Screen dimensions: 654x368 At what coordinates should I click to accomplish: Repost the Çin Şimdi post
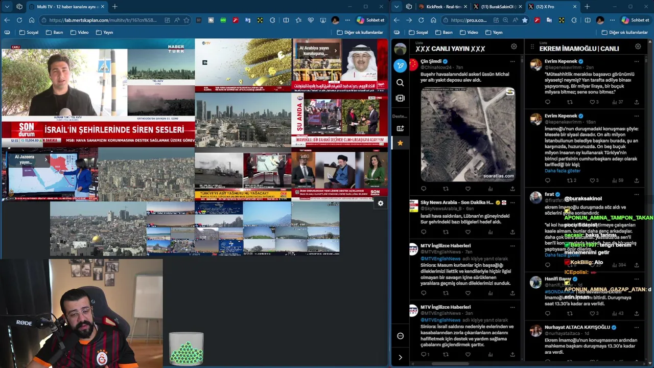pyautogui.click(x=446, y=189)
